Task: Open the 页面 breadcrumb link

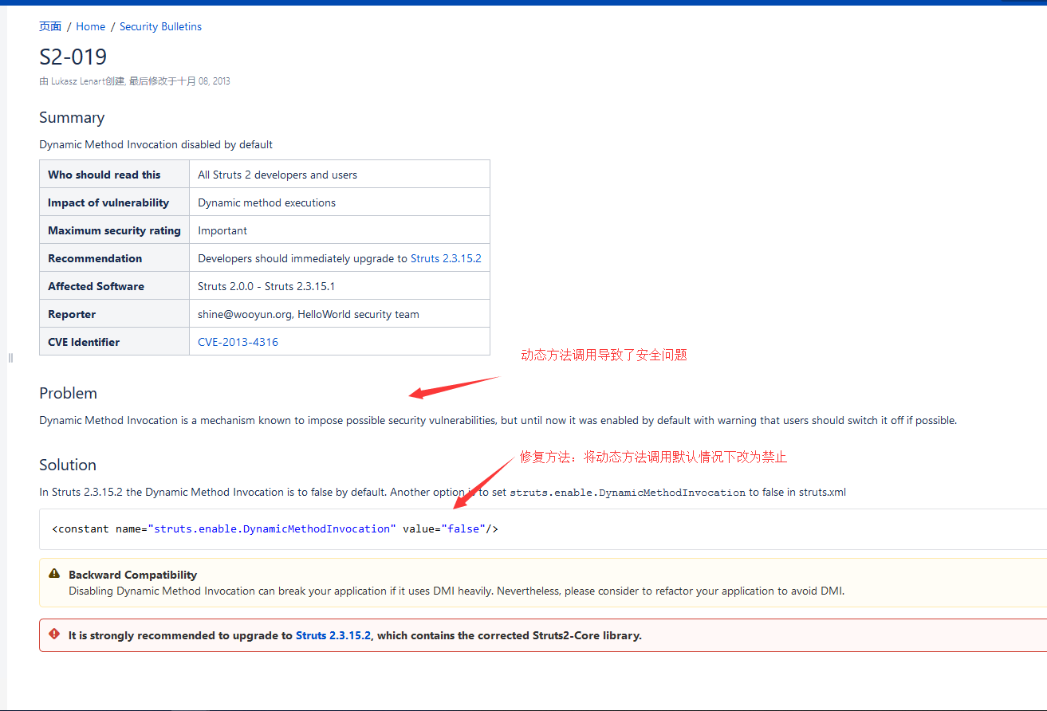Action: [50, 26]
